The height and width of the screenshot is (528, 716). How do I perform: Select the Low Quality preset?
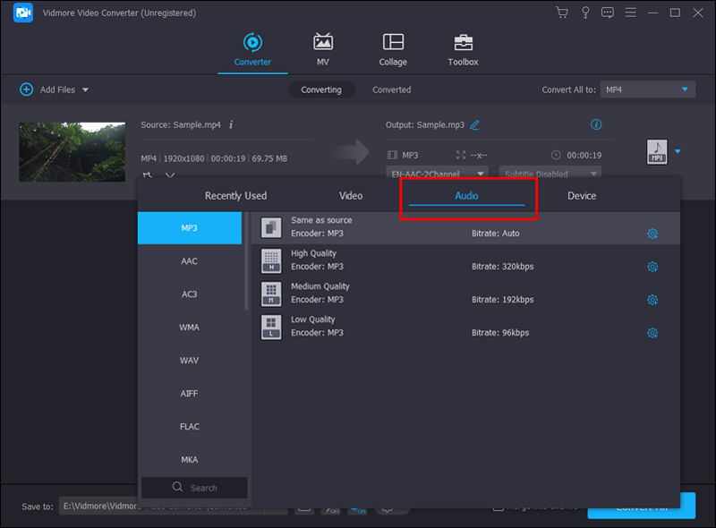tap(465, 327)
